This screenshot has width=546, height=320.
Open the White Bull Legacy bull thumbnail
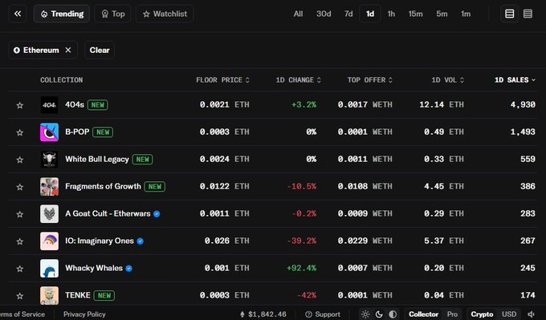click(50, 160)
